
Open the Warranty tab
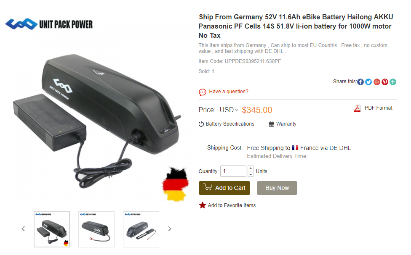[283, 124]
